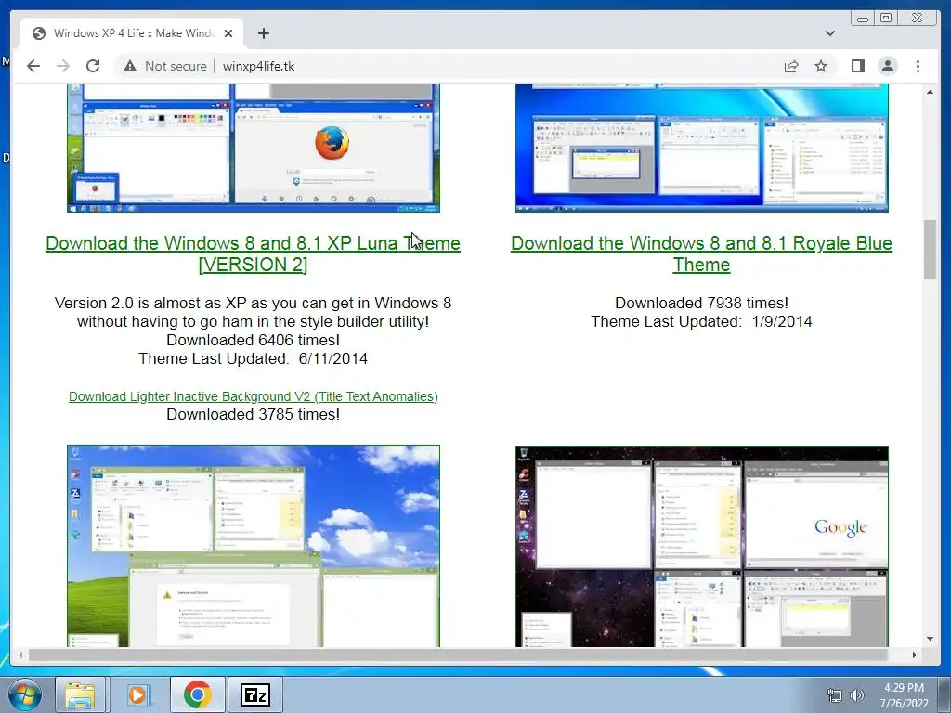Click the Downloaded 7938 times text
This screenshot has width=951, height=713.
(701, 304)
